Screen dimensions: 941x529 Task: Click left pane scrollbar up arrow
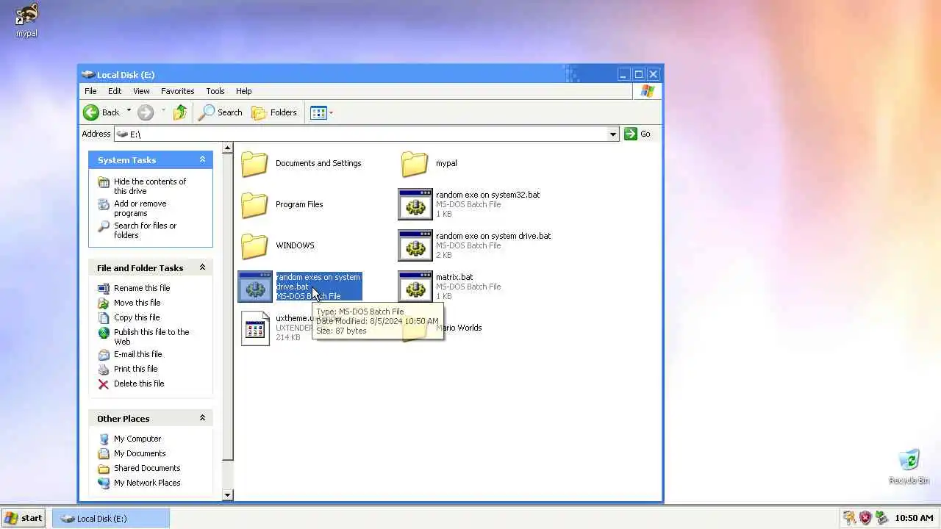pyautogui.click(x=227, y=148)
